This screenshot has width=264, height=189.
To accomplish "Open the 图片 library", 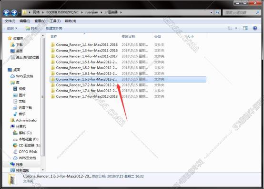I will point(22,95).
